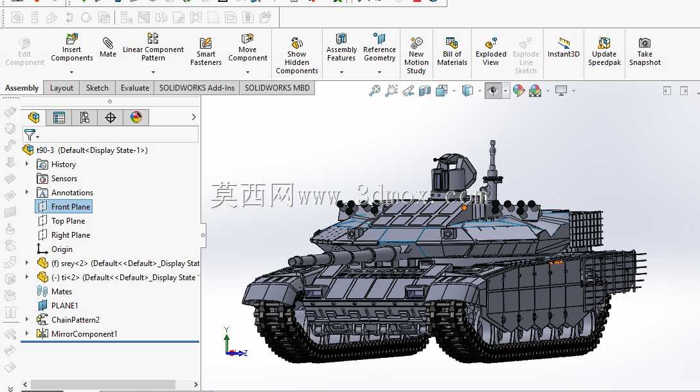Viewport: 700px width, 392px height.
Task: Switch to Layout tab
Action: coord(62,88)
